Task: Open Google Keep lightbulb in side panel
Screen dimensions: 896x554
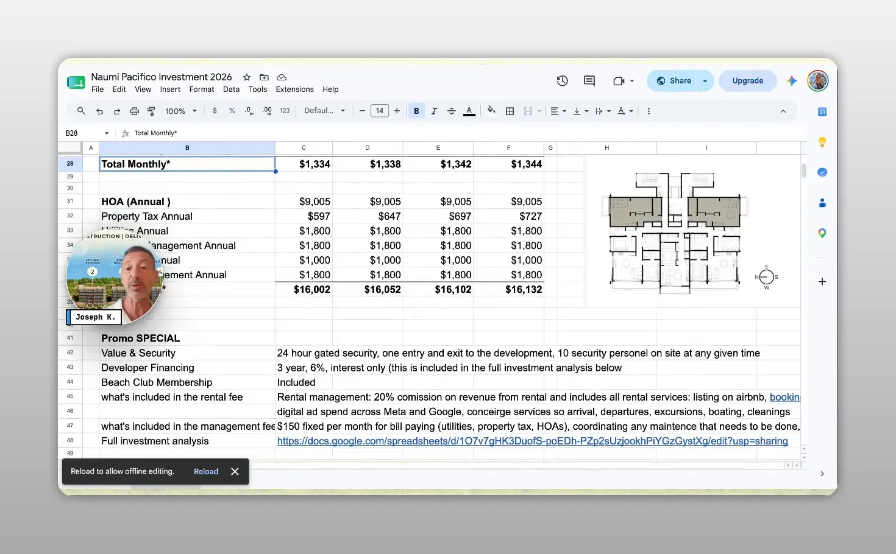Action: (822, 142)
